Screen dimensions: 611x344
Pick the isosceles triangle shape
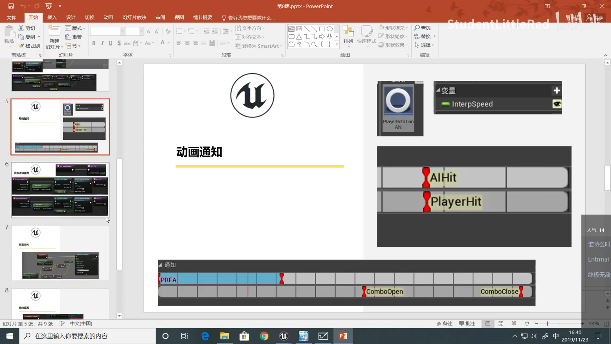299,37
